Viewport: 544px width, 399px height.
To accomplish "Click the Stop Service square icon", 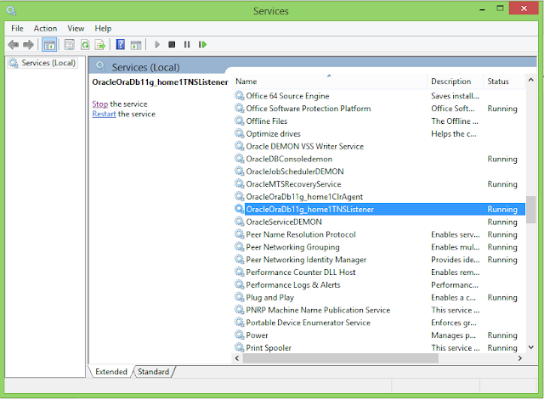I will (172, 45).
